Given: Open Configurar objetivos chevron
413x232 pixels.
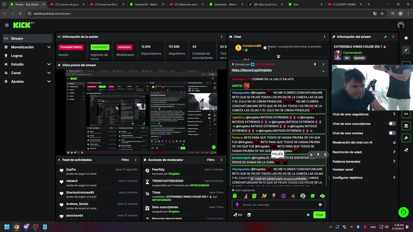Looking at the screenshot, I should [394, 178].
